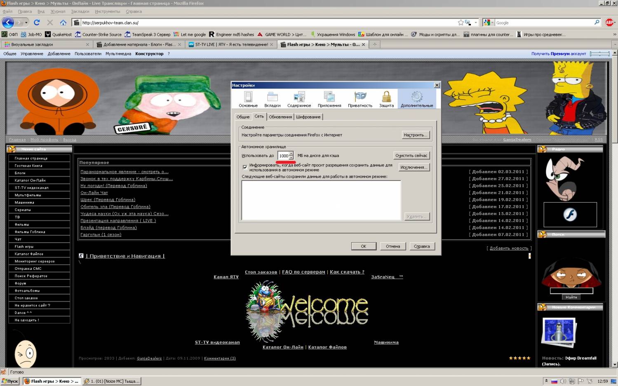This screenshot has height=386, width=618.
Task: Open the Инструменты menu
Action: coord(107,12)
